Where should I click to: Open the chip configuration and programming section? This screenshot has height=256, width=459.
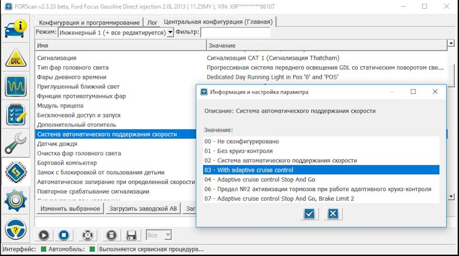pyautogui.click(x=15, y=172)
